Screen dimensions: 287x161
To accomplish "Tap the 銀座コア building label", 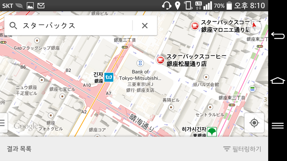I will click(x=97, y=130).
